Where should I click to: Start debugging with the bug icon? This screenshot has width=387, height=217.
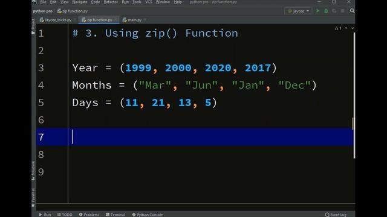326,11
